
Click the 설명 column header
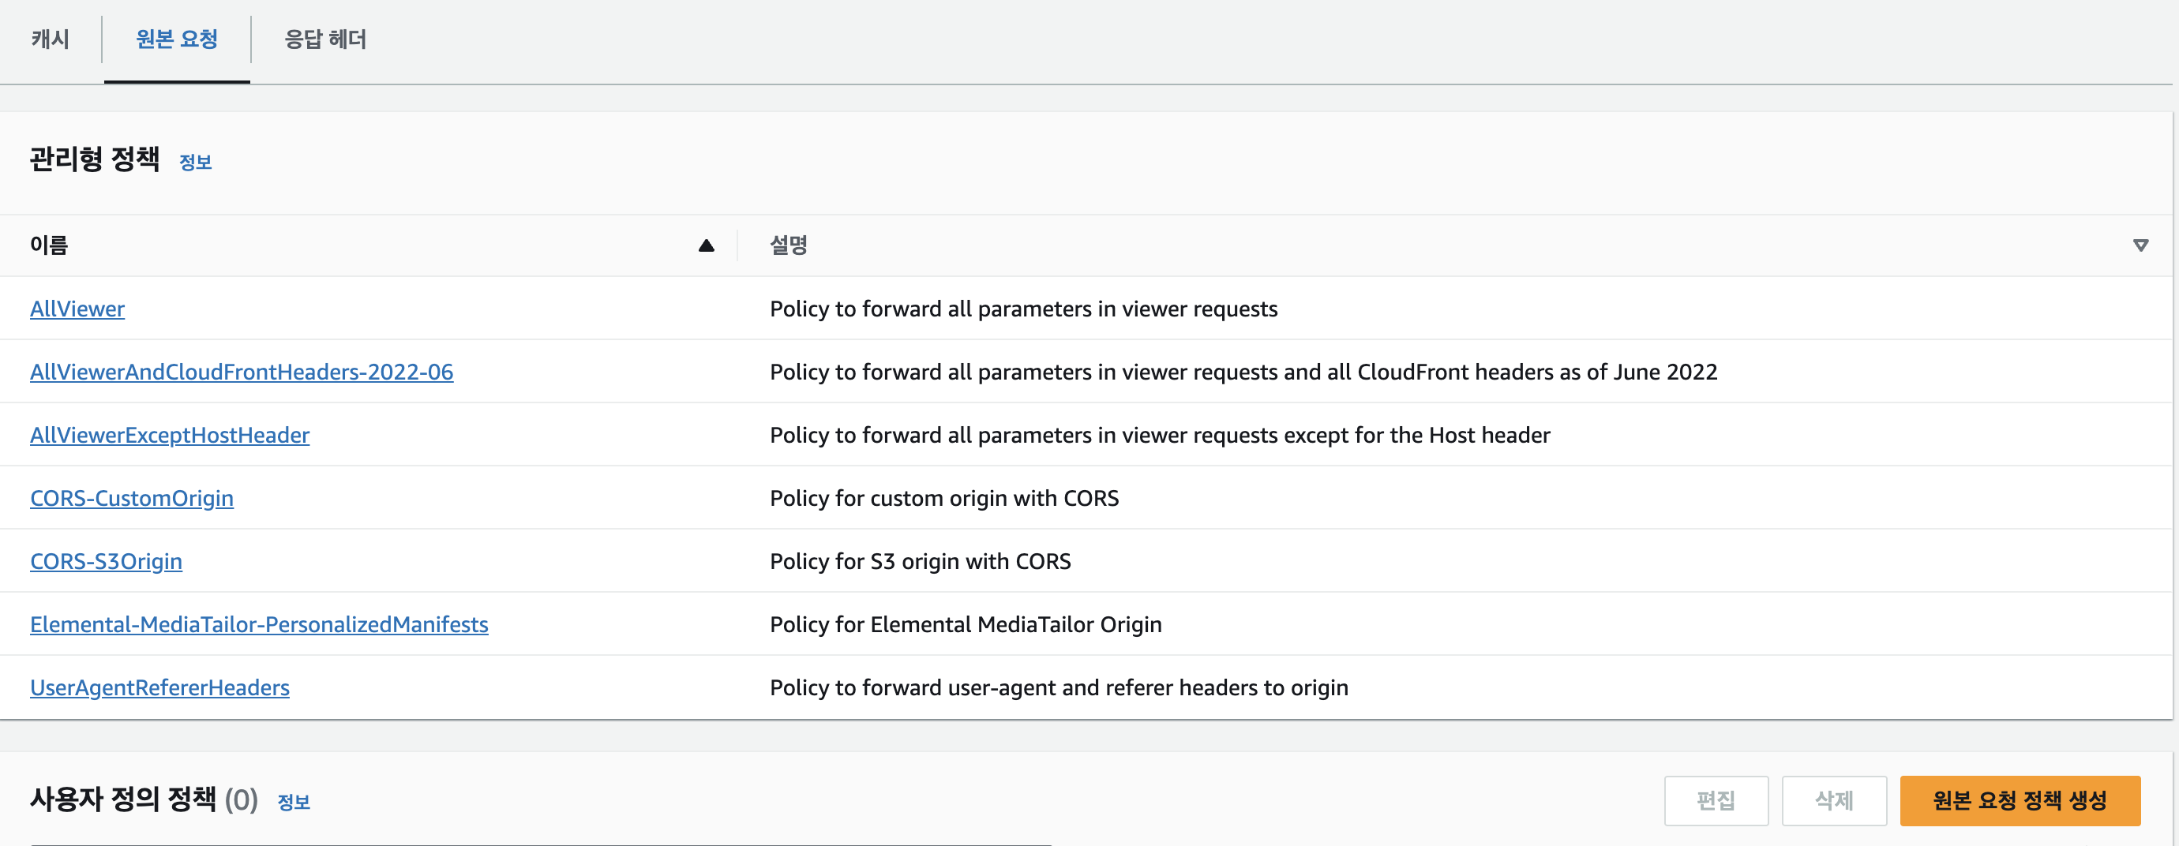pos(789,246)
